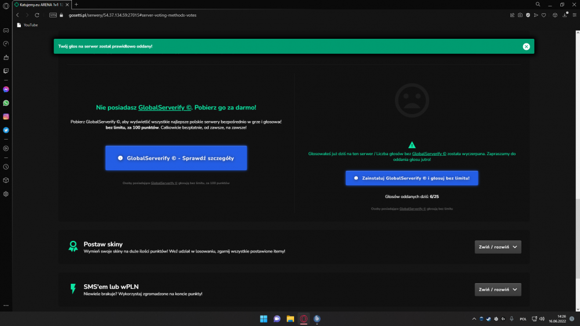Viewport: 580px width, 326px height.
Task: Expand the SMS'em lub wPLN section
Action: coord(498,290)
